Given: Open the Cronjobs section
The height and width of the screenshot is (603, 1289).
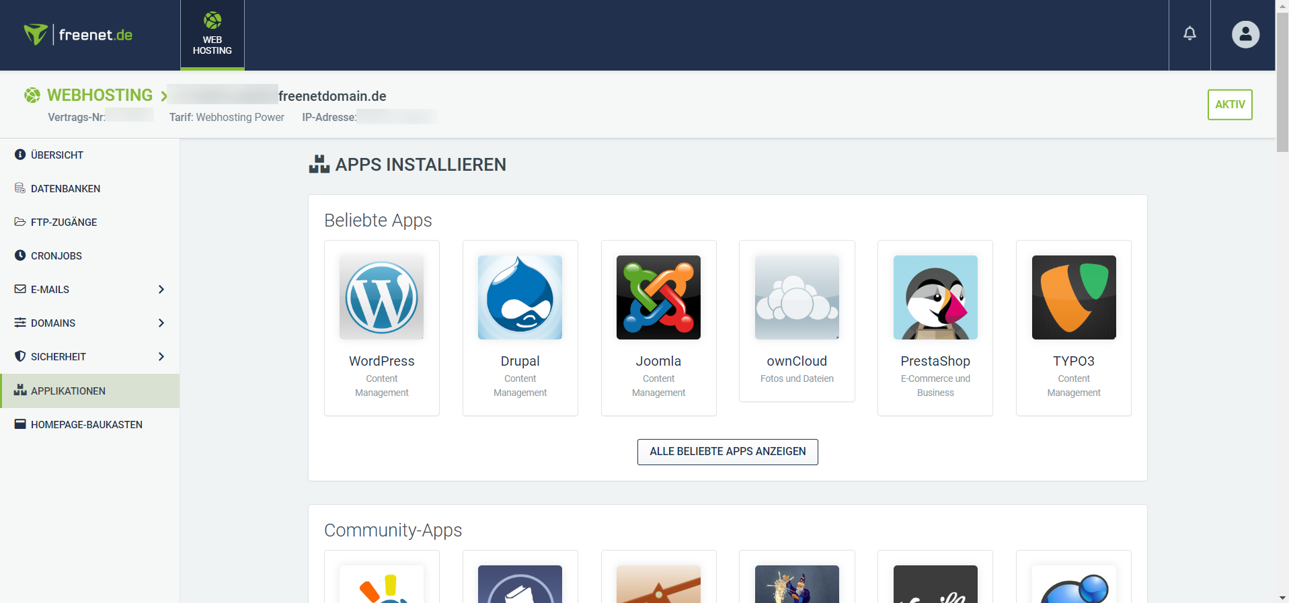Looking at the screenshot, I should click(89, 256).
